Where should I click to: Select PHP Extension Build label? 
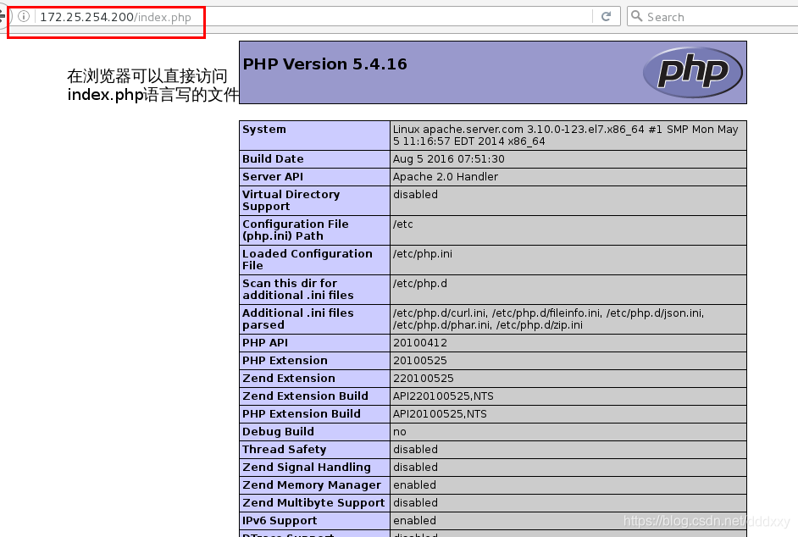point(302,414)
